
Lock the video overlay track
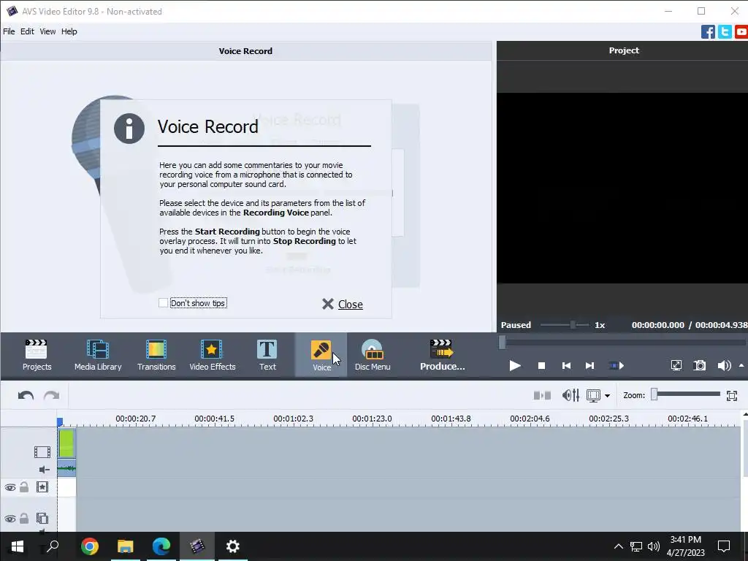pyautogui.click(x=24, y=518)
